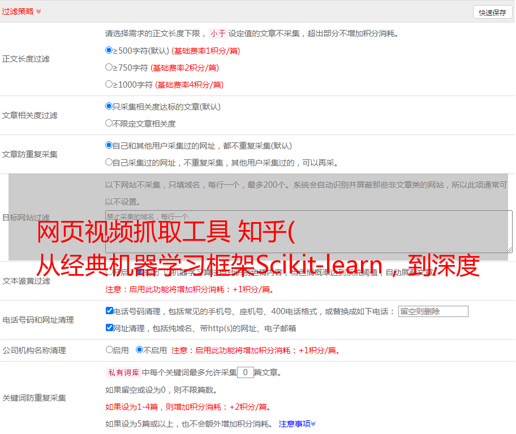Viewport: 516px width, 434px height.
Task: Click the 关键词防重复采集 row label
Action: (34, 398)
